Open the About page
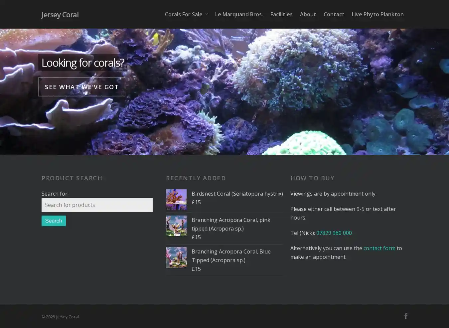The width and height of the screenshot is (449, 328). [308, 14]
